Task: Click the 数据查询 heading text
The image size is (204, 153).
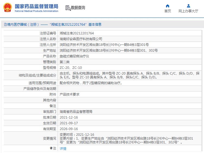Action: (78, 8)
